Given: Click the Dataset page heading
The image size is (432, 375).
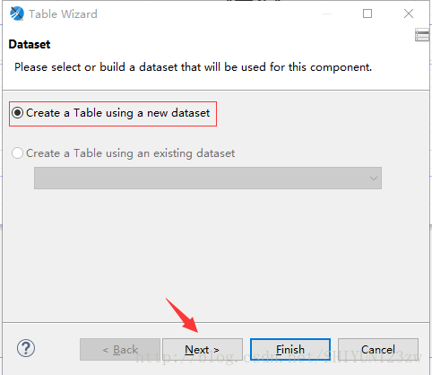Looking at the screenshot, I should (x=30, y=44).
